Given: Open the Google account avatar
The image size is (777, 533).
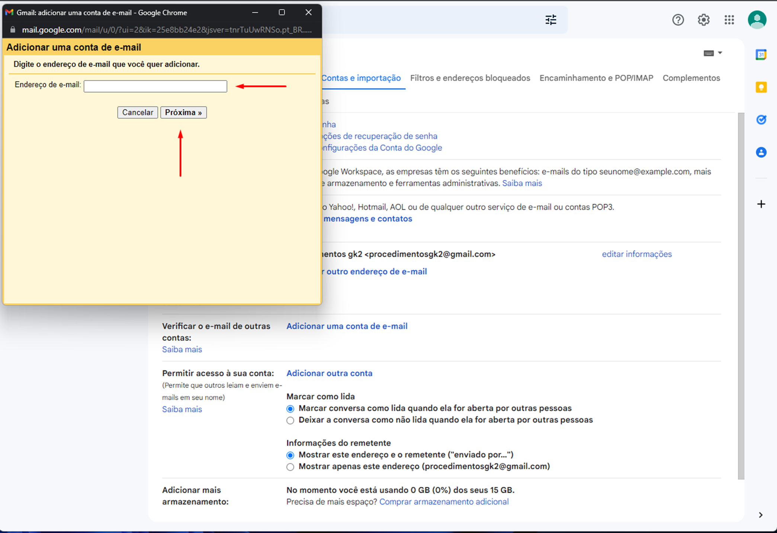Looking at the screenshot, I should 757,19.
